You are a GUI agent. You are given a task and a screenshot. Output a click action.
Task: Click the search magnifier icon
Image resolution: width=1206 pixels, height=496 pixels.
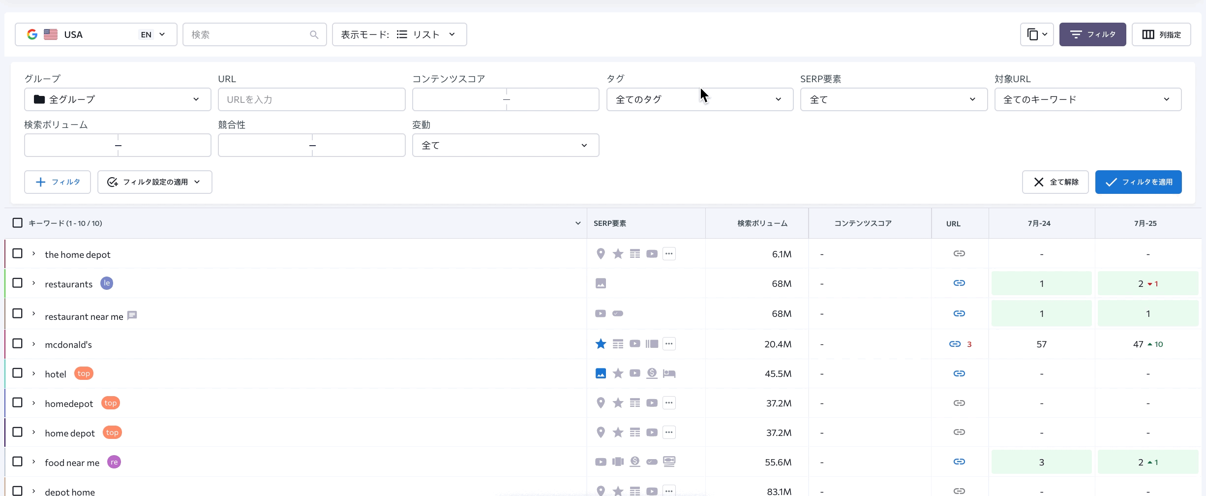[314, 34]
